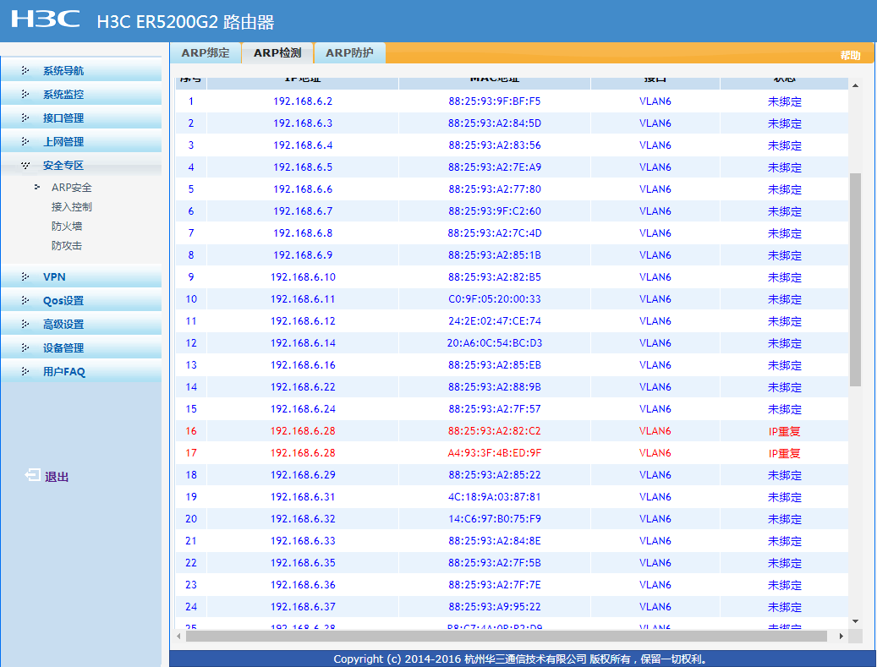Screen dimensions: 877x667
Task: Collapse 安全专区 arrow icon
Action: coord(25,165)
